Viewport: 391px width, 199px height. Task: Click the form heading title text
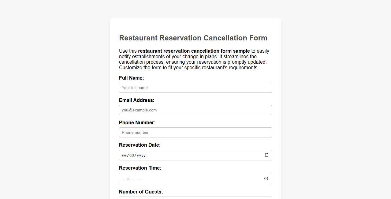193,38
